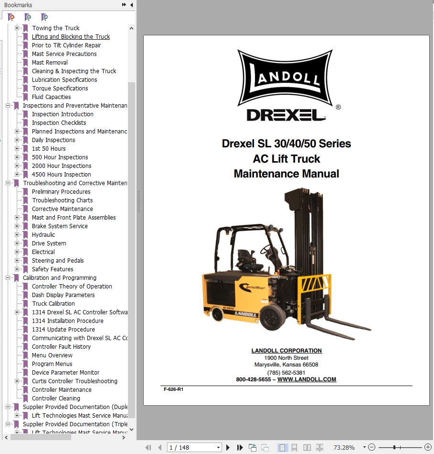Open the Corrective Maintenance bookmark

tap(63, 209)
